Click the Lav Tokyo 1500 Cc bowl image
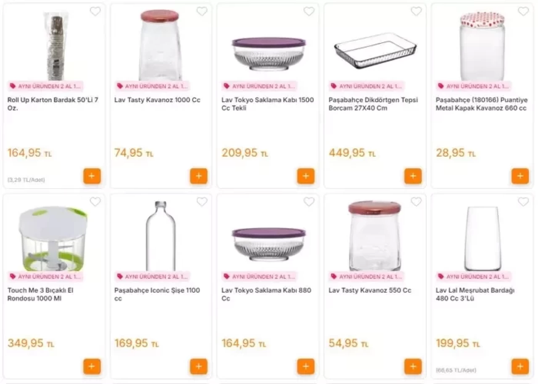 click(269, 53)
